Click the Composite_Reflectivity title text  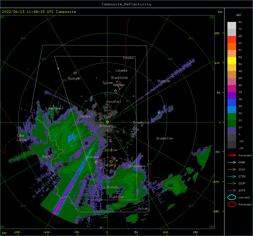click(126, 4)
